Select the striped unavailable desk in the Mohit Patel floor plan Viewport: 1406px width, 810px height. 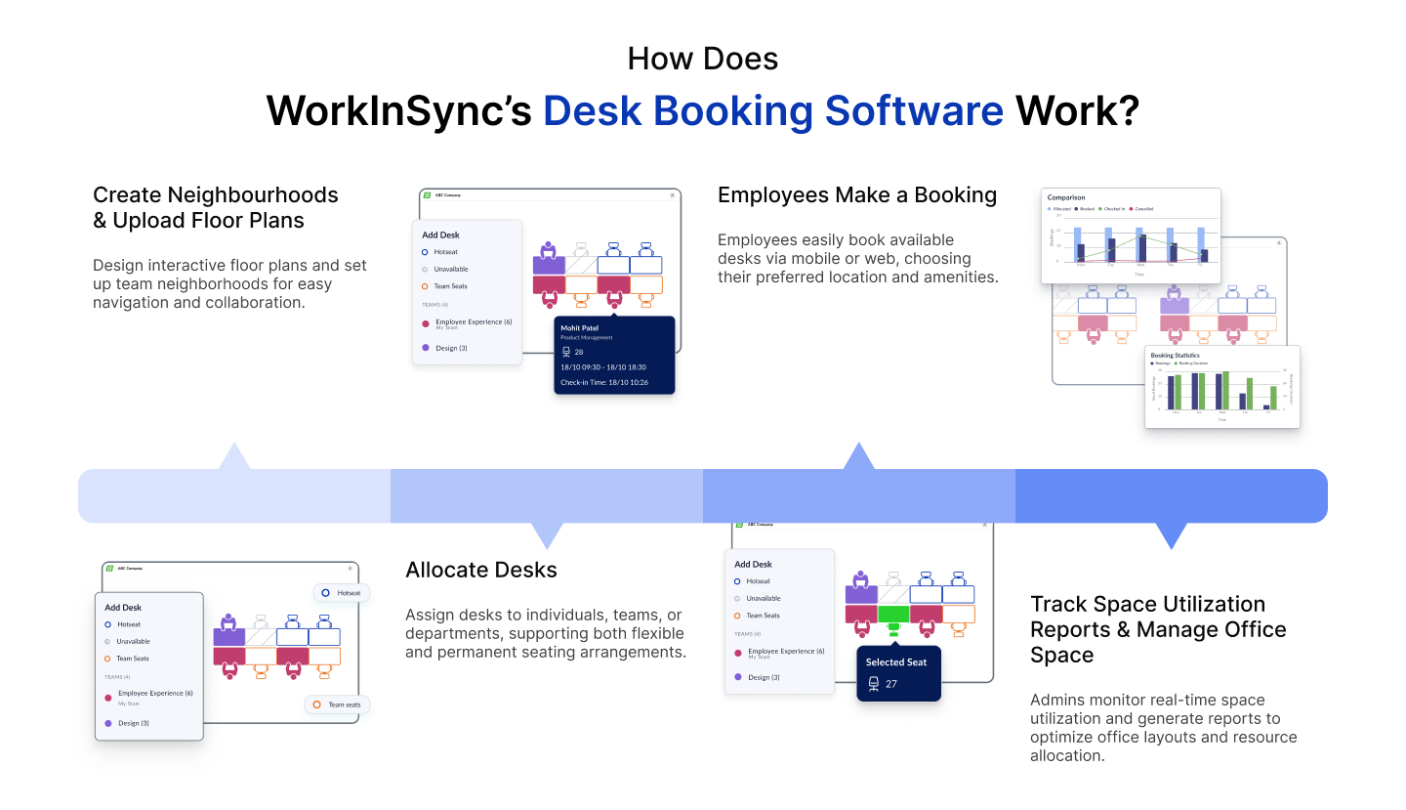click(x=581, y=265)
